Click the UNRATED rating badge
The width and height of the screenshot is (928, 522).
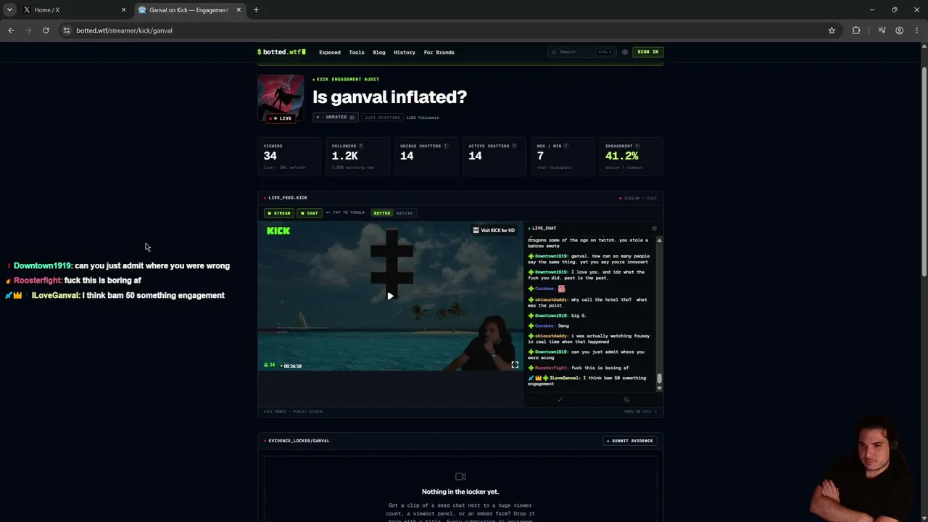point(335,117)
